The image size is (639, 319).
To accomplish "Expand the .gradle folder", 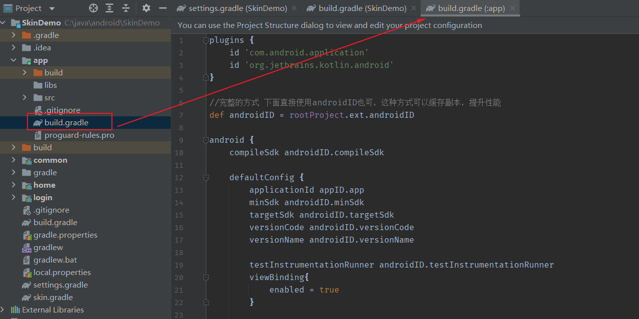I will [13, 35].
